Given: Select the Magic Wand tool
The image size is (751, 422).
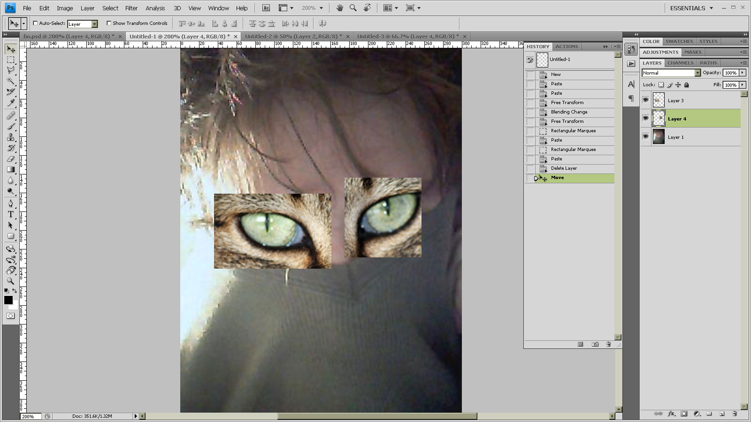Looking at the screenshot, I should point(11,81).
